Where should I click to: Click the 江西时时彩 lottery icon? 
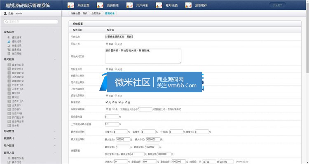click(9, 77)
